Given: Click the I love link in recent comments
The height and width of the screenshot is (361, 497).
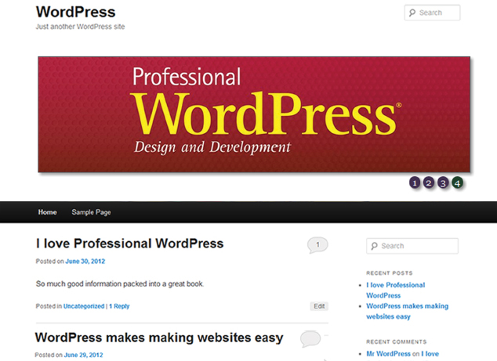Looking at the screenshot, I should (x=430, y=354).
